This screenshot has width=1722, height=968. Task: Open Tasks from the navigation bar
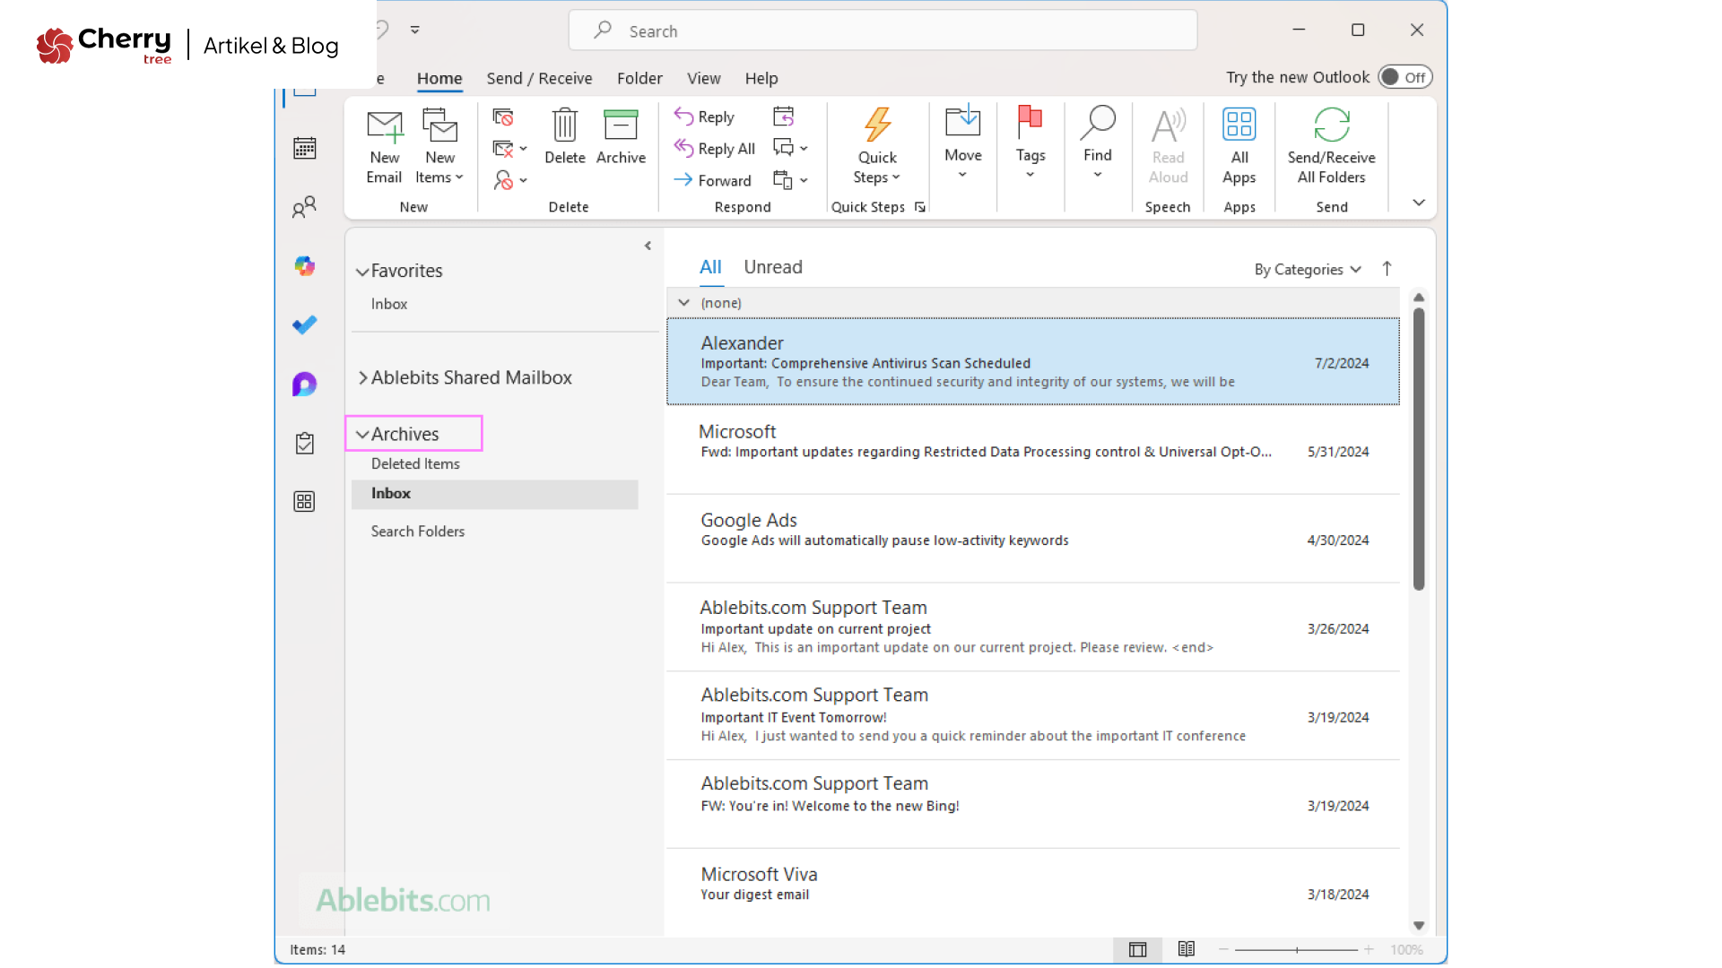[x=305, y=443]
